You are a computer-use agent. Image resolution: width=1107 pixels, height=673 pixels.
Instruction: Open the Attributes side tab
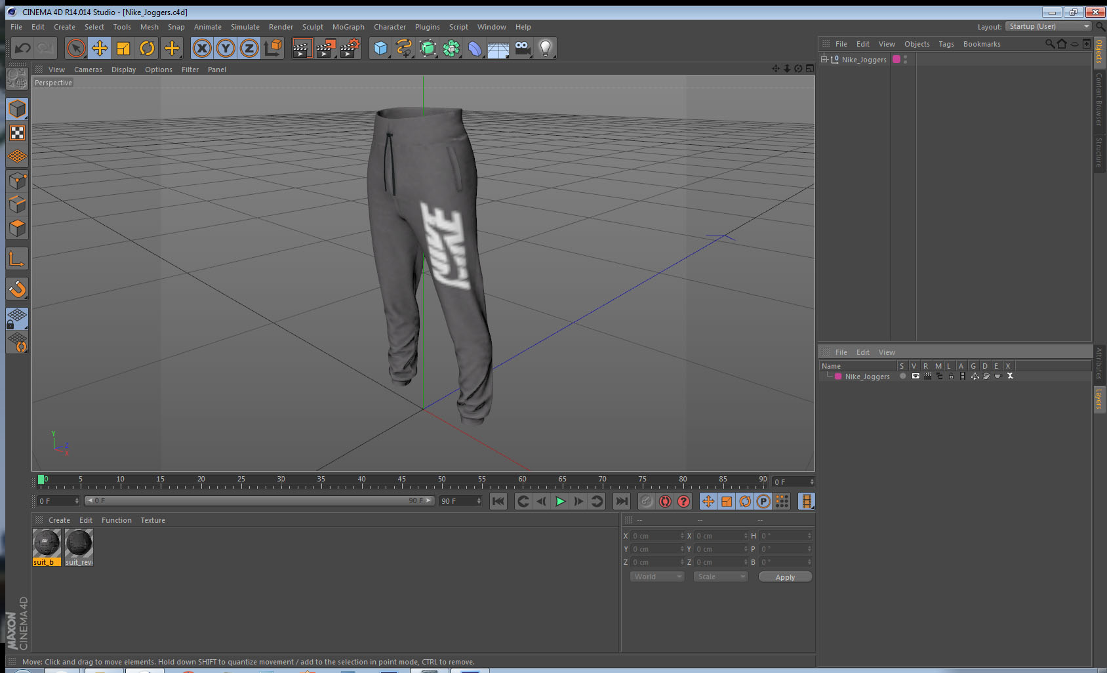coord(1099,363)
